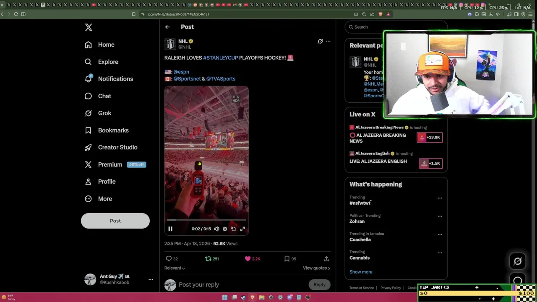Image resolution: width=537 pixels, height=302 pixels.
Task: Toggle video picture-in-picture mode
Action: (x=233, y=229)
